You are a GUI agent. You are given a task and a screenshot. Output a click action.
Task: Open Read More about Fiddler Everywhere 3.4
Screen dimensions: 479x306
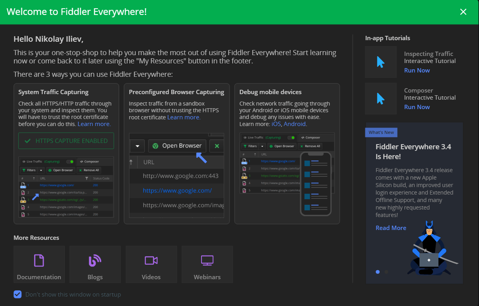click(391, 228)
